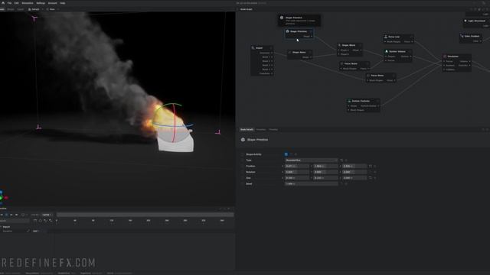Click the Shape output socket on Shape Primitive node
The image size is (490, 275).
point(312,37)
